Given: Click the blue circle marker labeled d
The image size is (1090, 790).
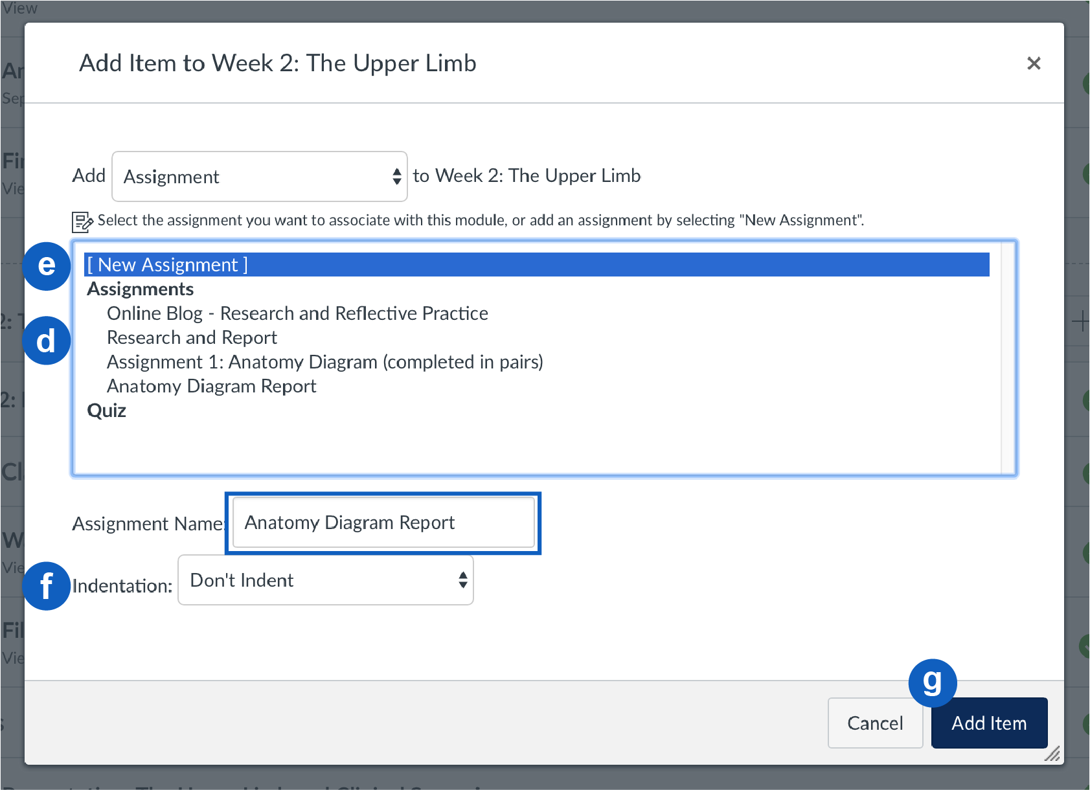Looking at the screenshot, I should click(47, 341).
